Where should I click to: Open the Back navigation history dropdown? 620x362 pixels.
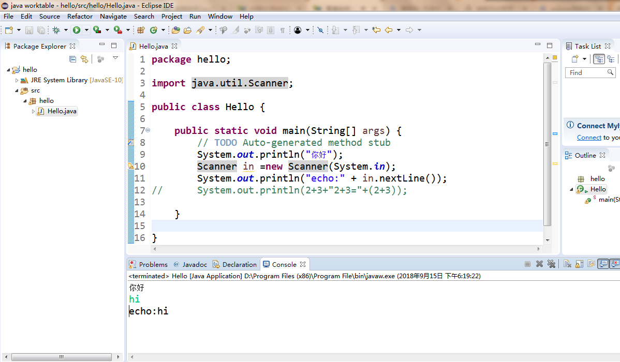pos(398,30)
